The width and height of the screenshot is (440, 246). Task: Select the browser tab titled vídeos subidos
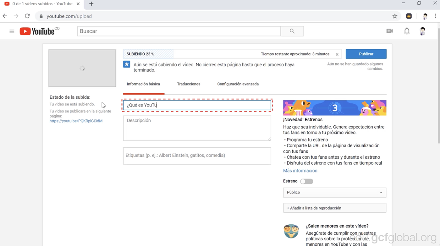(42, 4)
